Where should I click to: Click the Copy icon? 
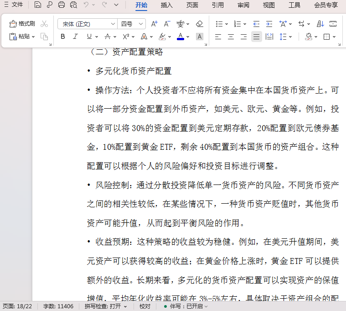44,37
